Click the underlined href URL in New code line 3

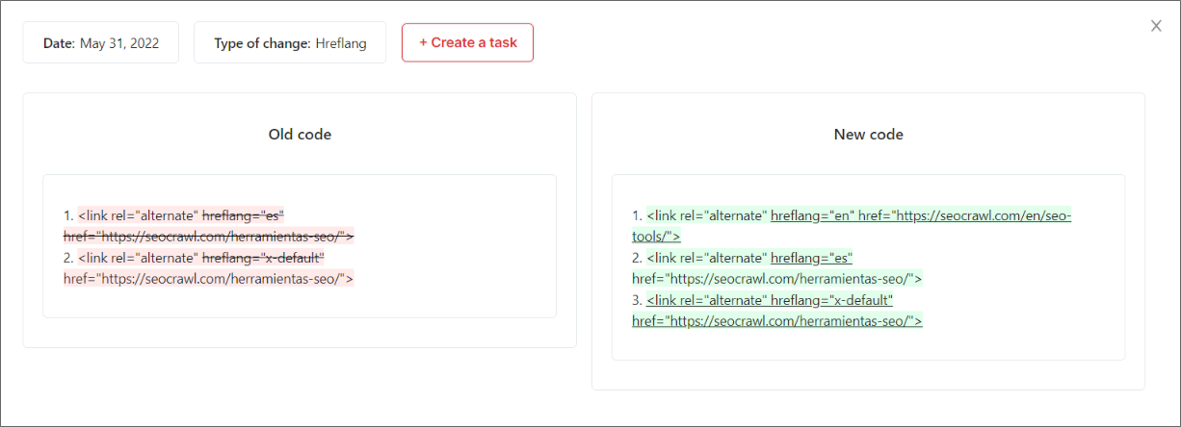point(776,321)
